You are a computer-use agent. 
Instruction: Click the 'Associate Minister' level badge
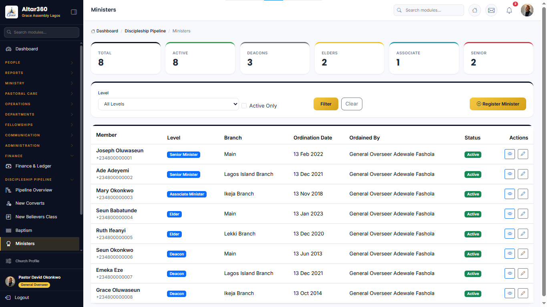(187, 194)
